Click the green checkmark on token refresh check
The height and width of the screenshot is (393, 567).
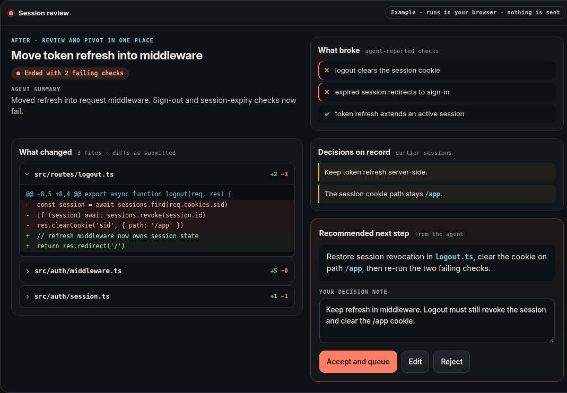[327, 113]
